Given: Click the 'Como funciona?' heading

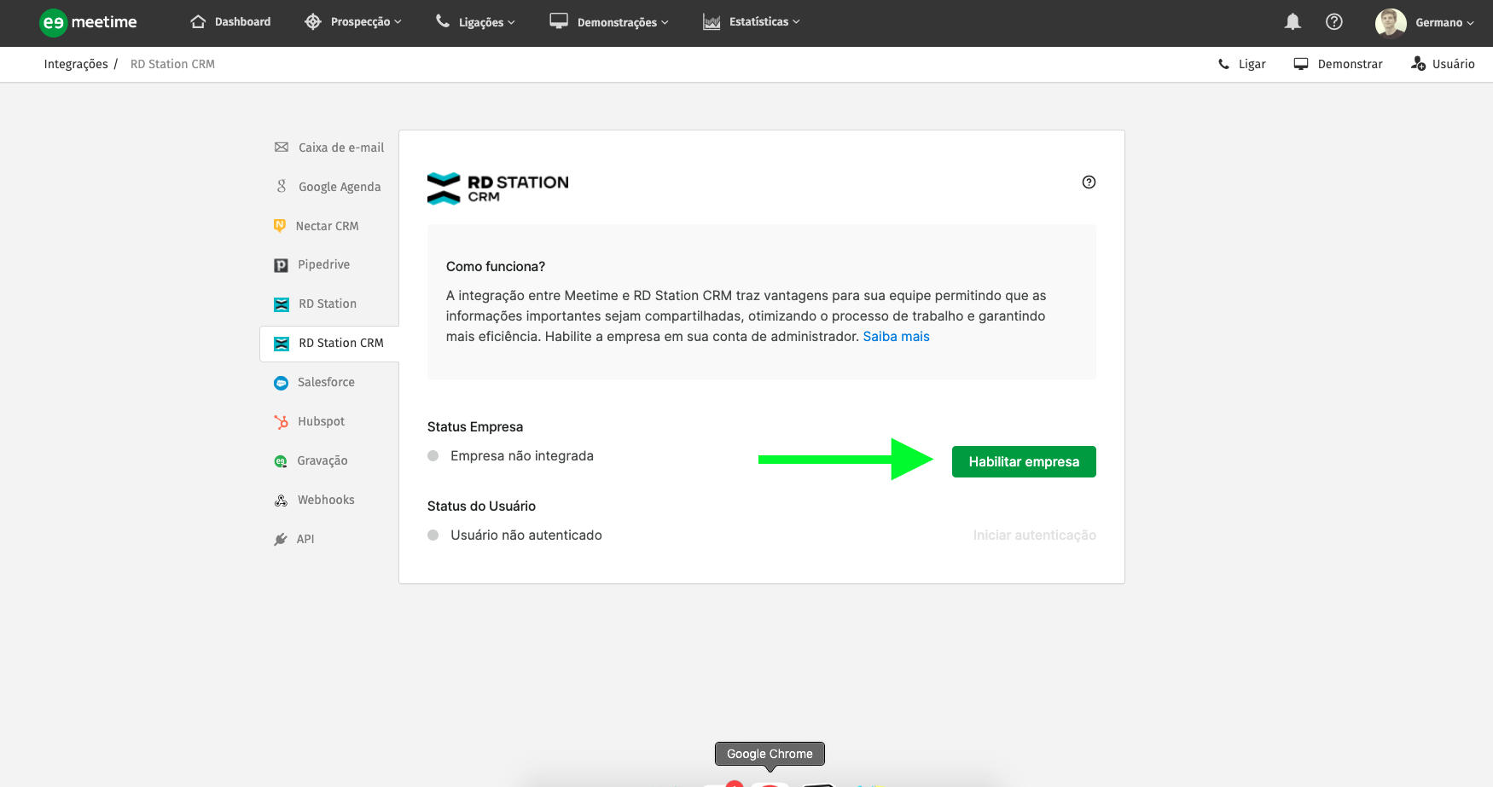Looking at the screenshot, I should click(x=495, y=267).
